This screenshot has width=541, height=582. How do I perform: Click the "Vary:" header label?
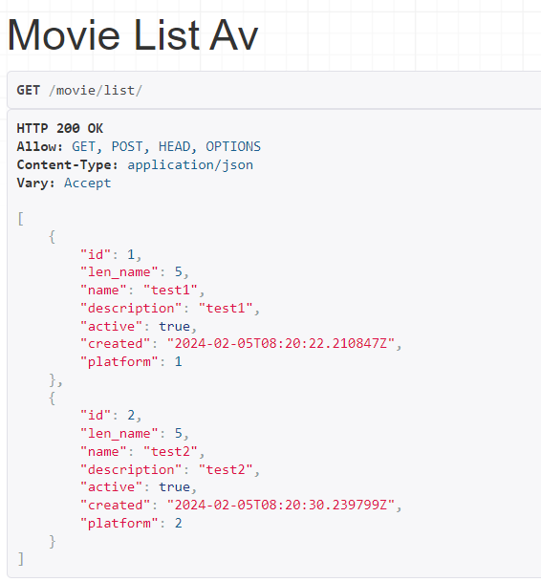coord(36,183)
